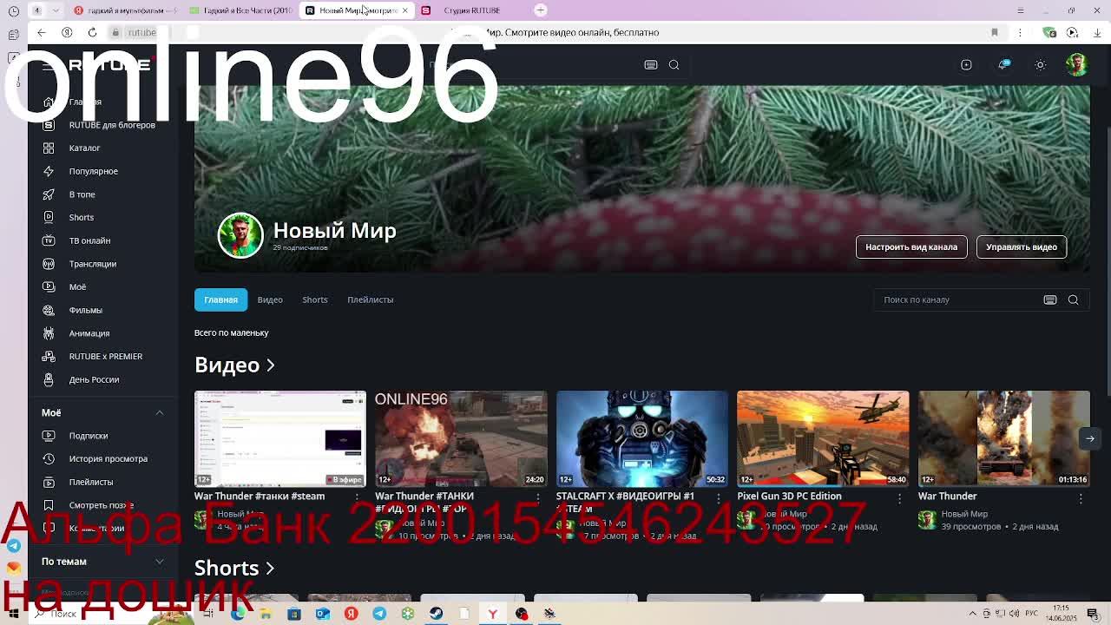
Task: Select the Главная channel tab
Action: click(x=220, y=299)
